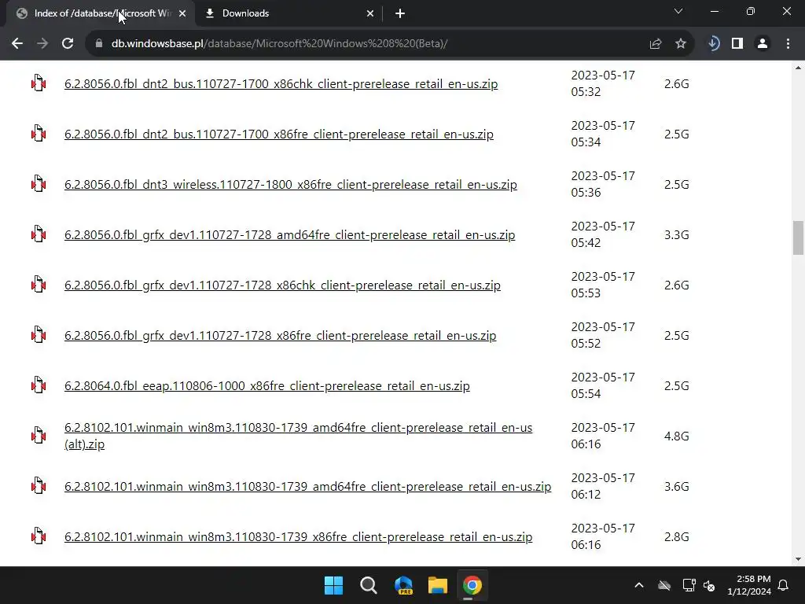Click the Chrome taskbar icon

(x=472, y=585)
